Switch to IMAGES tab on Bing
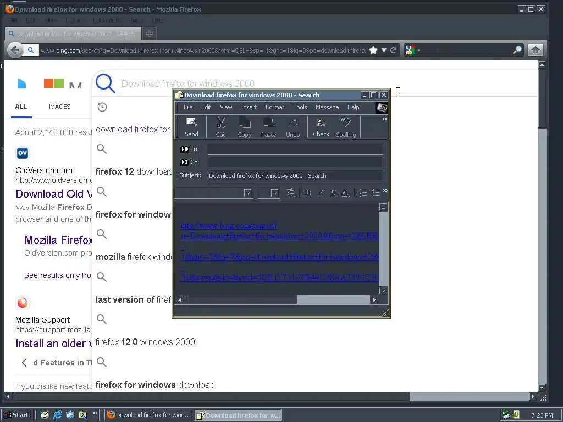563x422 pixels. 59,107
